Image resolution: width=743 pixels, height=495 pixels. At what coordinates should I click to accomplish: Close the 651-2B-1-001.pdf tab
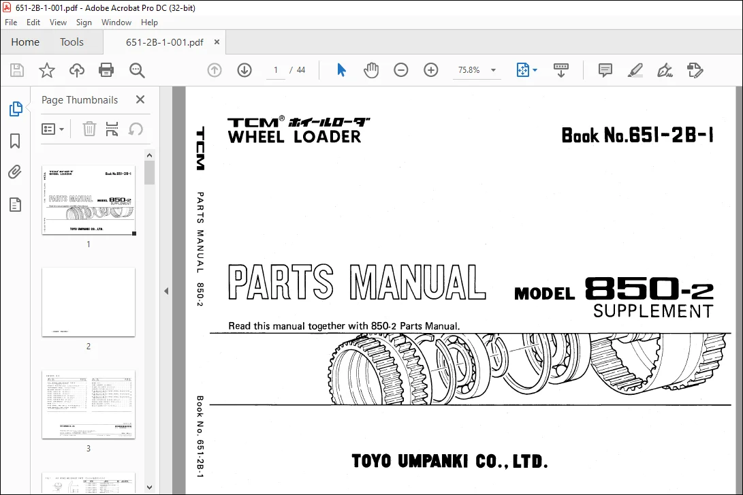pyautogui.click(x=217, y=42)
